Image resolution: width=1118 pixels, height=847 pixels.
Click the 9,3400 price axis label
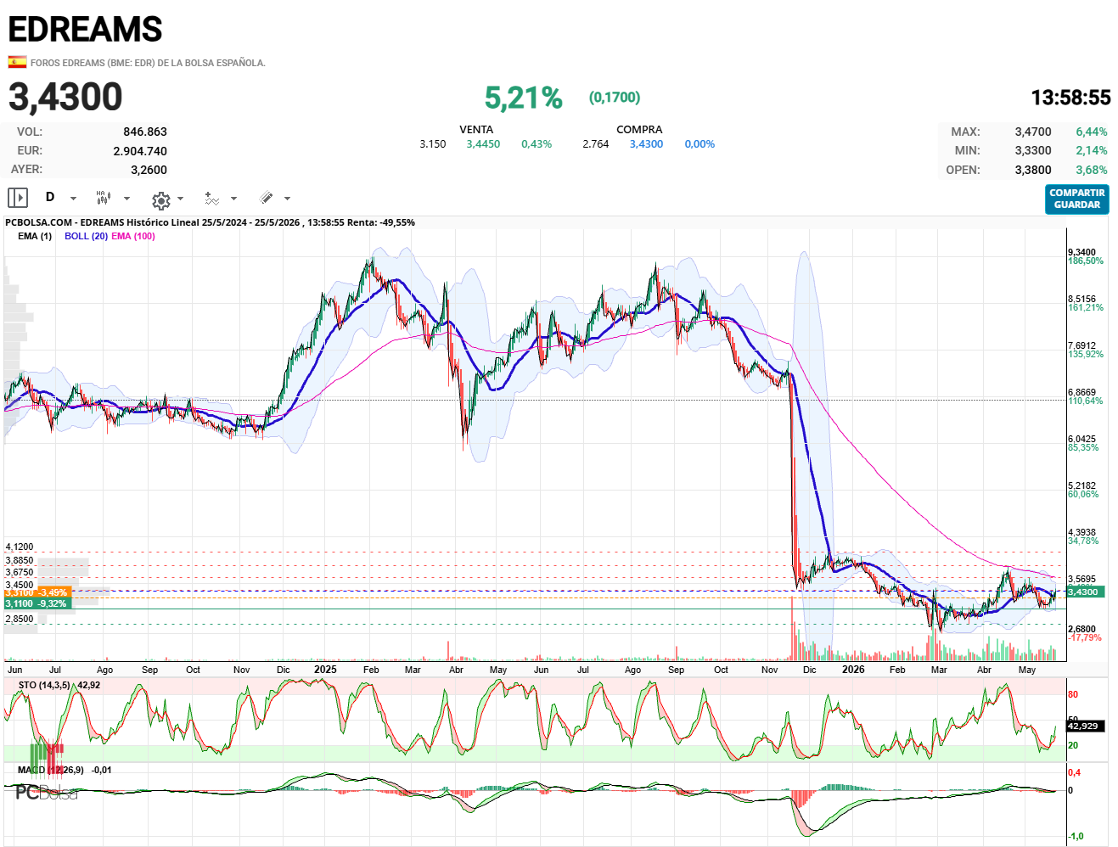(x=1082, y=253)
